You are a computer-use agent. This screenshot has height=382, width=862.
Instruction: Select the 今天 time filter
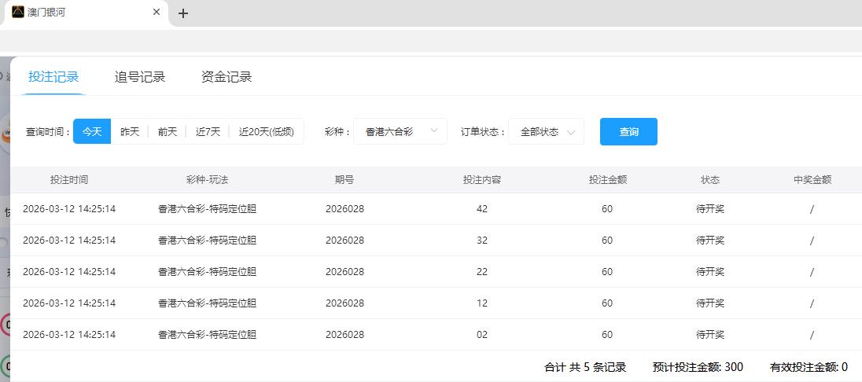pos(92,132)
